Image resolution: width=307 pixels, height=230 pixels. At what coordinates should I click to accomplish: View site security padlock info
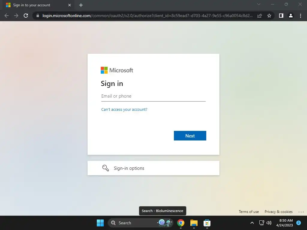pyautogui.click(x=38, y=16)
